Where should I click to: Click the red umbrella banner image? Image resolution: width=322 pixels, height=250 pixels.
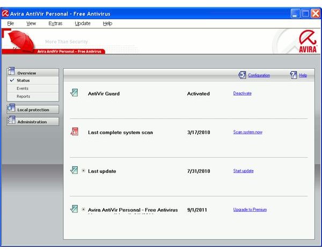tap(20, 41)
